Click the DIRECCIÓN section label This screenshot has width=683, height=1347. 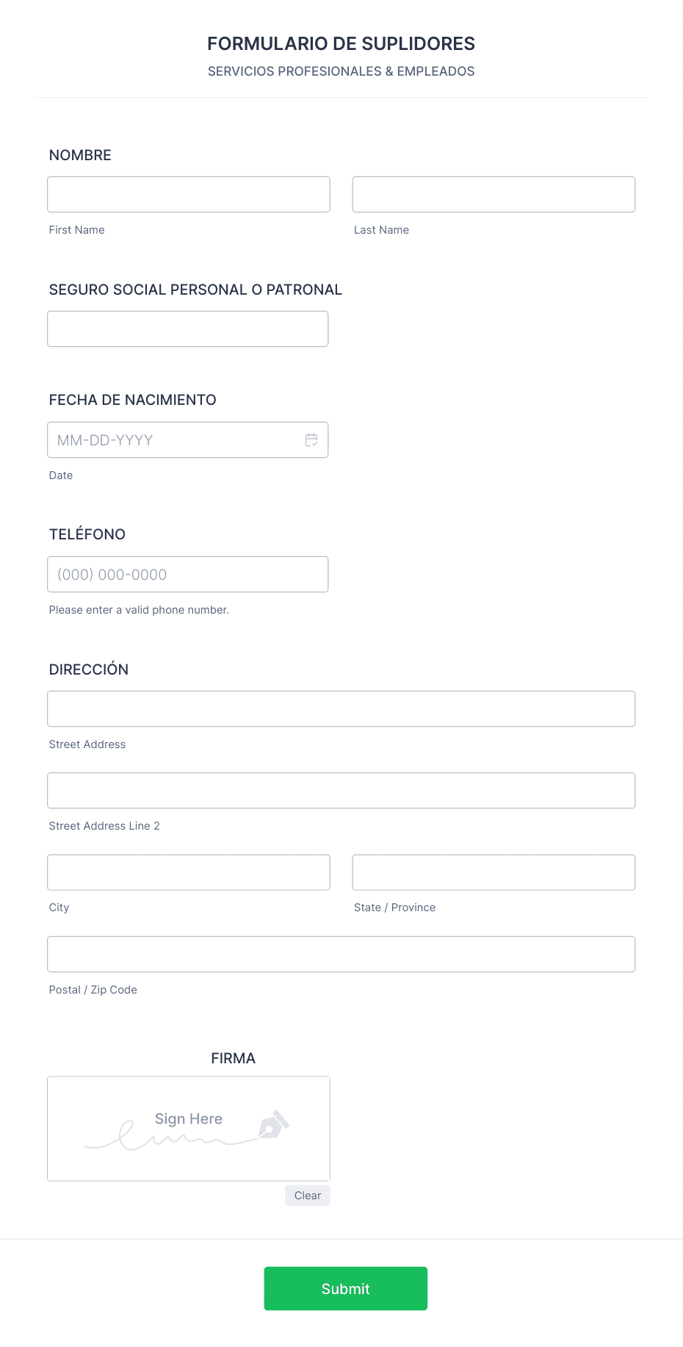[x=89, y=669]
